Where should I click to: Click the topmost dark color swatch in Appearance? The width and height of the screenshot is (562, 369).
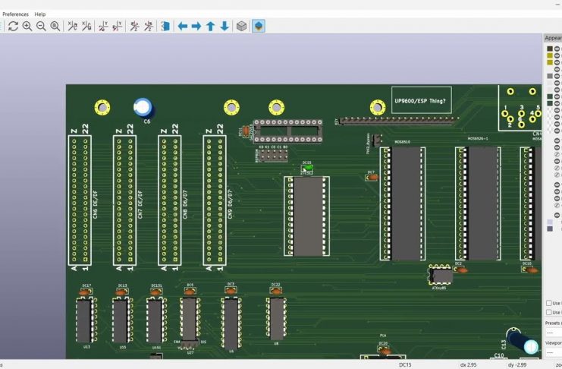[x=550, y=49]
